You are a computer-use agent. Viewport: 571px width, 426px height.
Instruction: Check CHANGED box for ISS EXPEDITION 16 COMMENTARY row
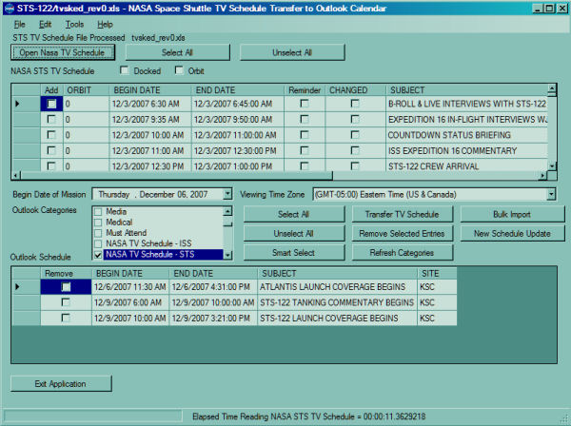[355, 150]
